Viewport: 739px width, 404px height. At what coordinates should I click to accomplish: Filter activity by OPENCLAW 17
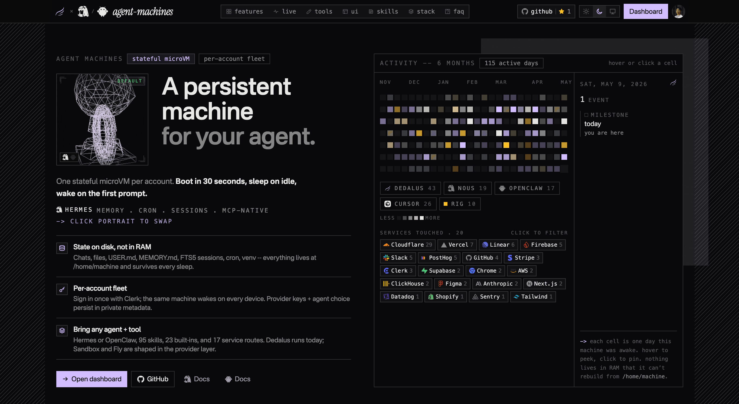(527, 188)
